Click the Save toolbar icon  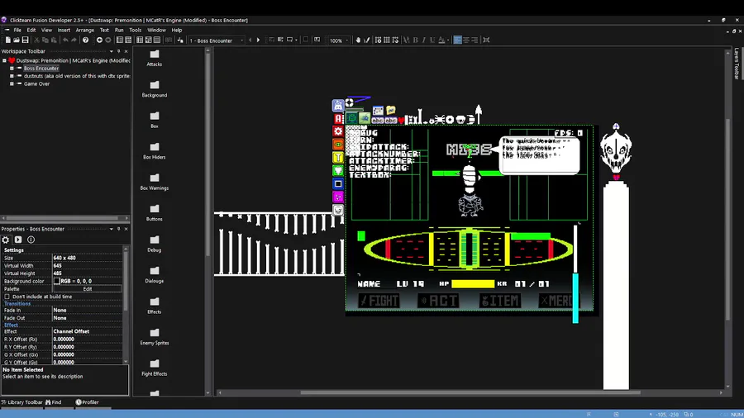click(x=25, y=40)
